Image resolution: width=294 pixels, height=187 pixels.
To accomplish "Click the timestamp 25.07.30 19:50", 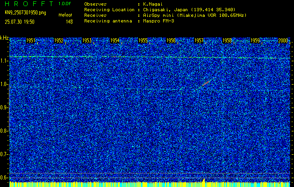I will click(20, 22).
